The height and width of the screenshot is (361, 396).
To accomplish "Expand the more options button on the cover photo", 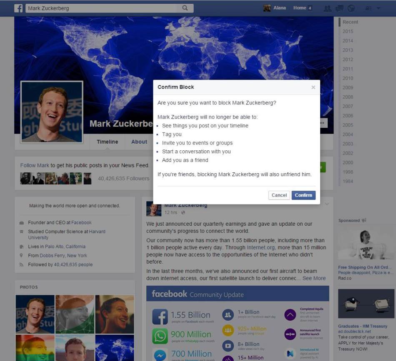I will click(x=323, y=122).
